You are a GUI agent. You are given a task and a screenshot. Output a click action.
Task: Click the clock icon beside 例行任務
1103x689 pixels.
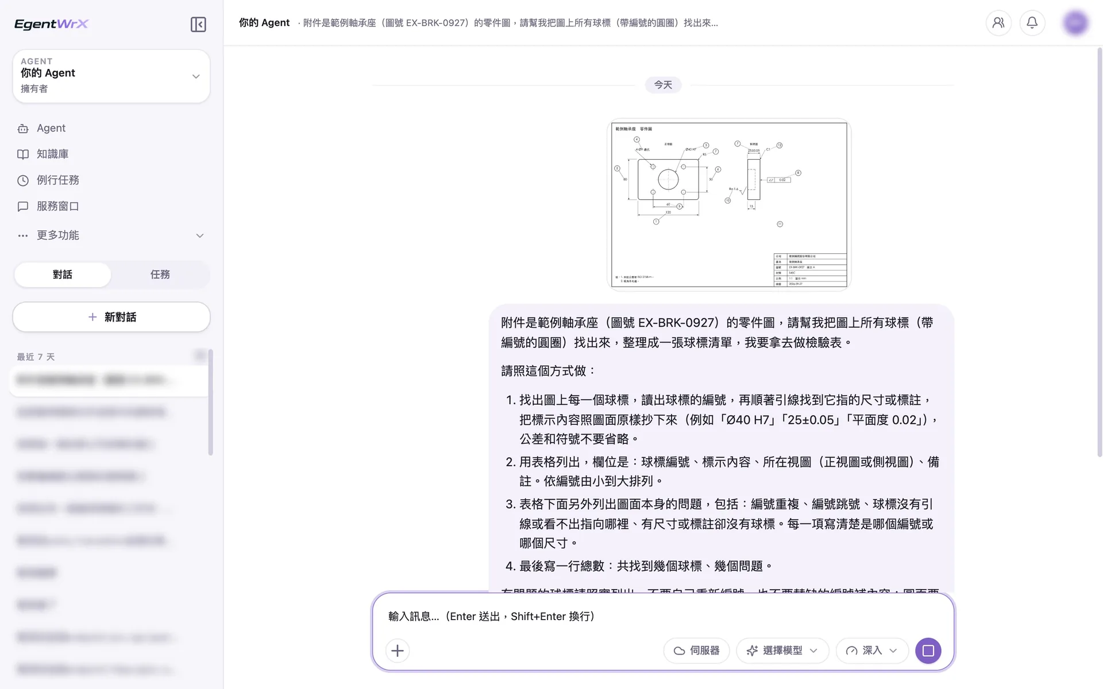pos(23,180)
